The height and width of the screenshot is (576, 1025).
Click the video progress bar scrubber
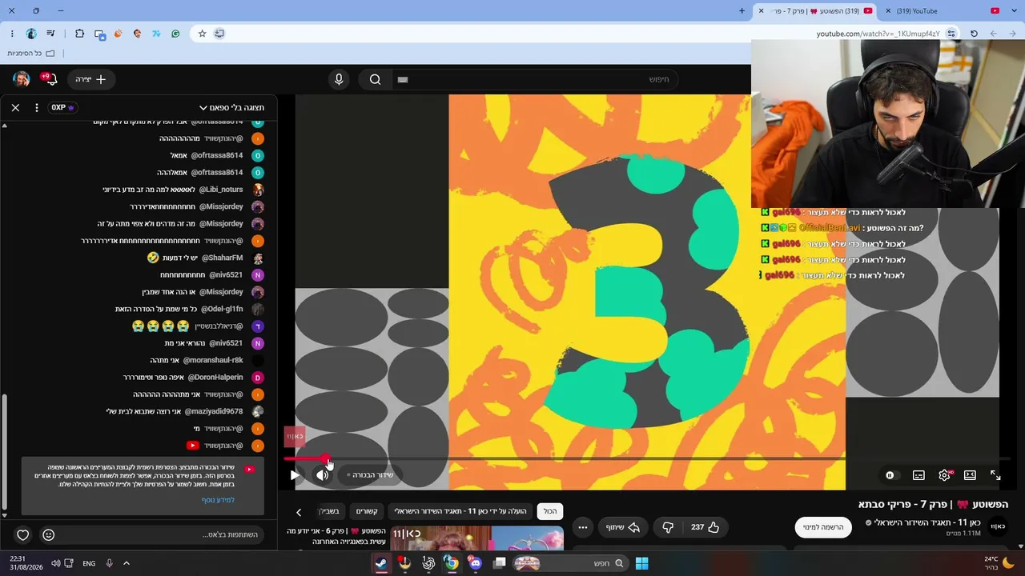tap(327, 459)
